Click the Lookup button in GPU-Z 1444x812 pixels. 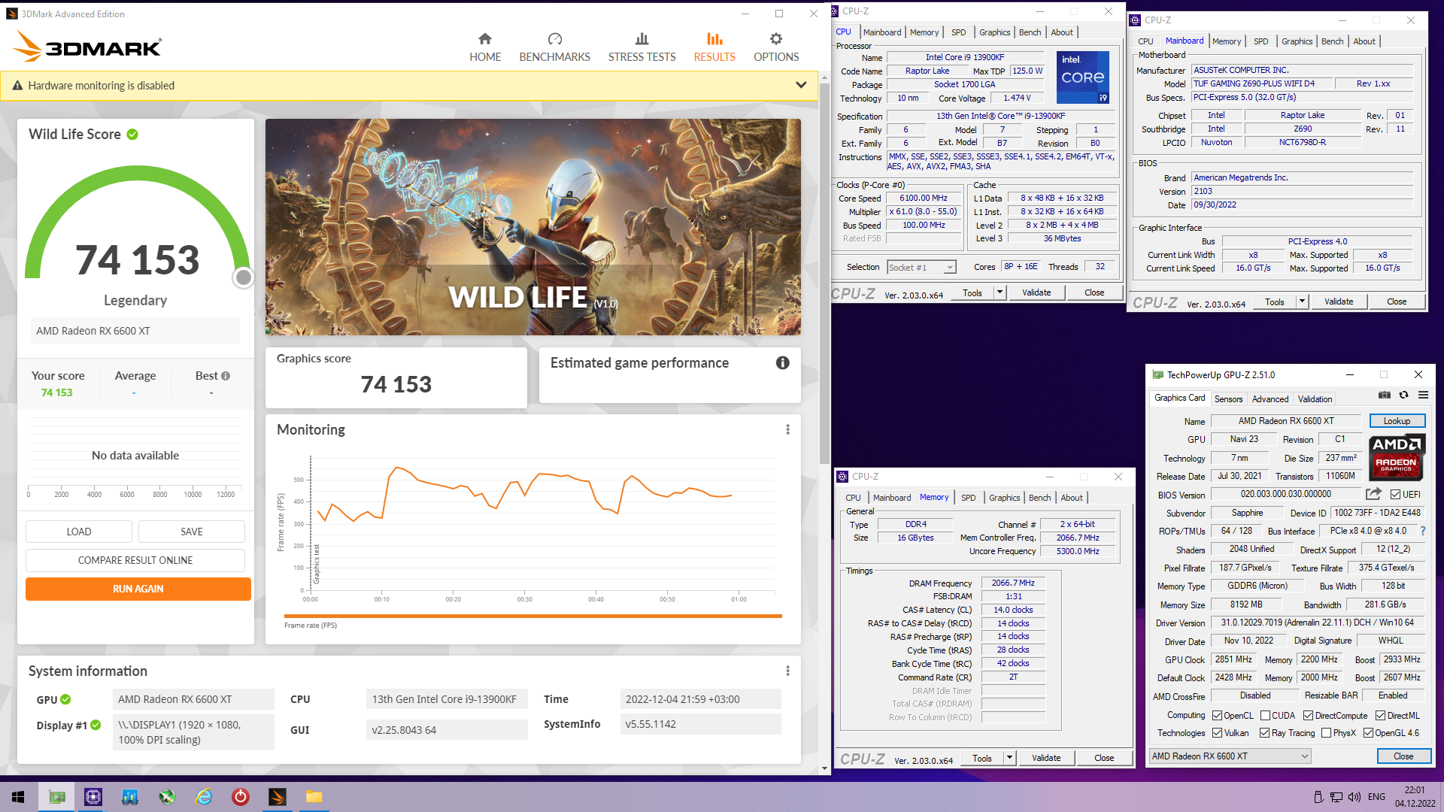[x=1397, y=421]
